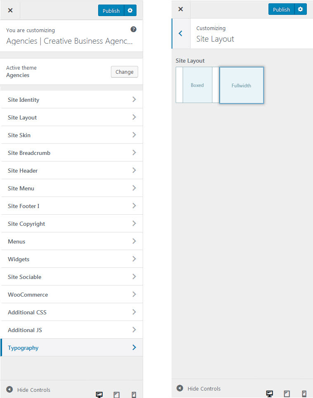
Task: Open publish settings gear in the Site Layout panel
Action: pyautogui.click(x=300, y=9)
